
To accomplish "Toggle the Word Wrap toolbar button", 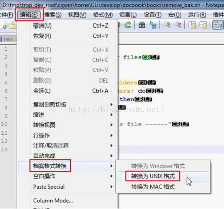I will click(218, 25).
